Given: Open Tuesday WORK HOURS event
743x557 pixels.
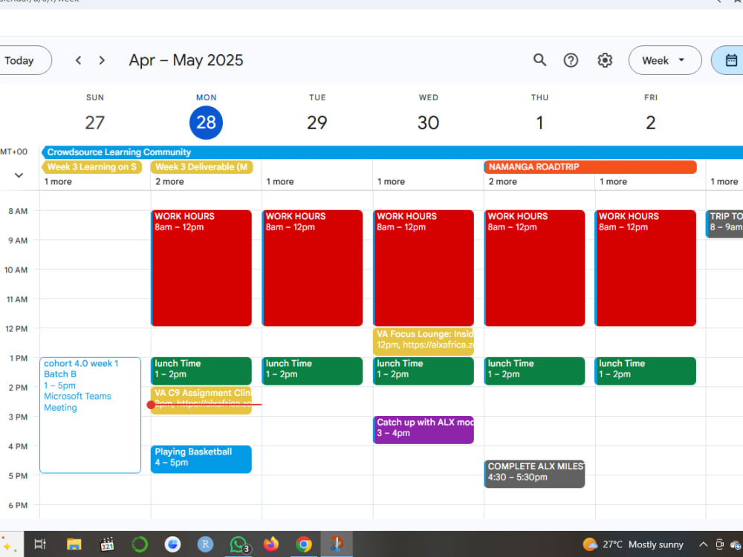Looking at the screenshot, I should (x=312, y=268).
